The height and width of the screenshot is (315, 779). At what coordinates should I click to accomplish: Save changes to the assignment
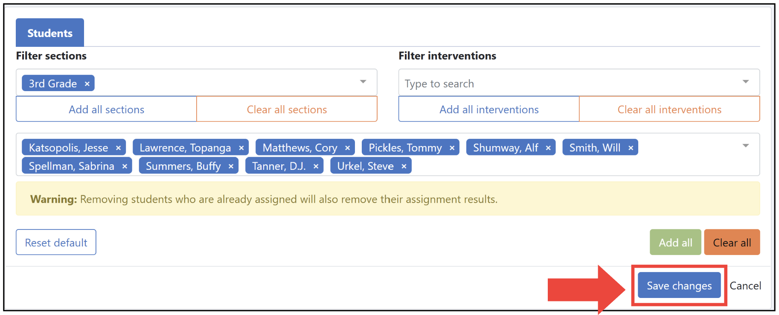tap(679, 285)
